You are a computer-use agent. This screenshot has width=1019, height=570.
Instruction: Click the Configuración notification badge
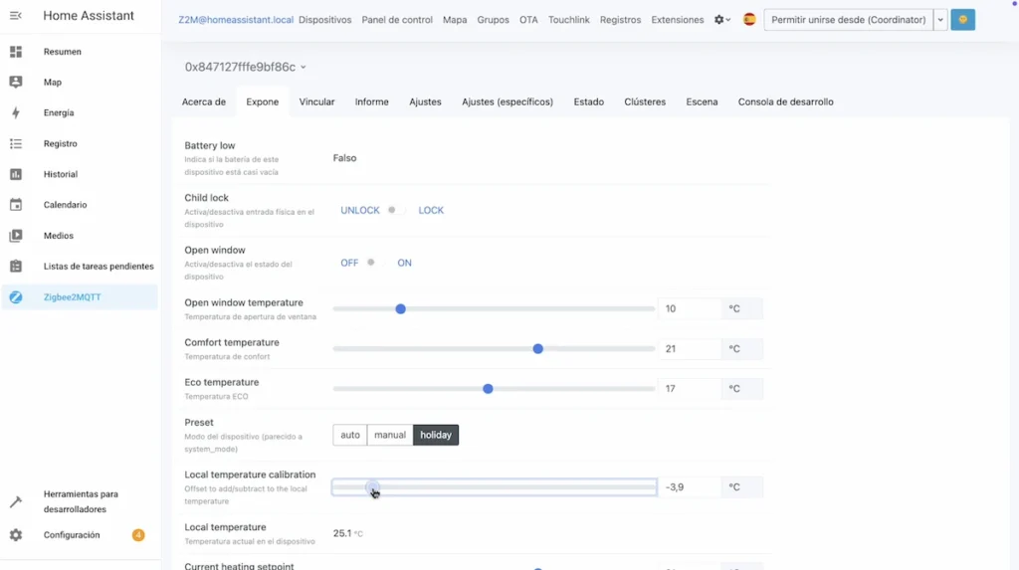[x=138, y=535]
